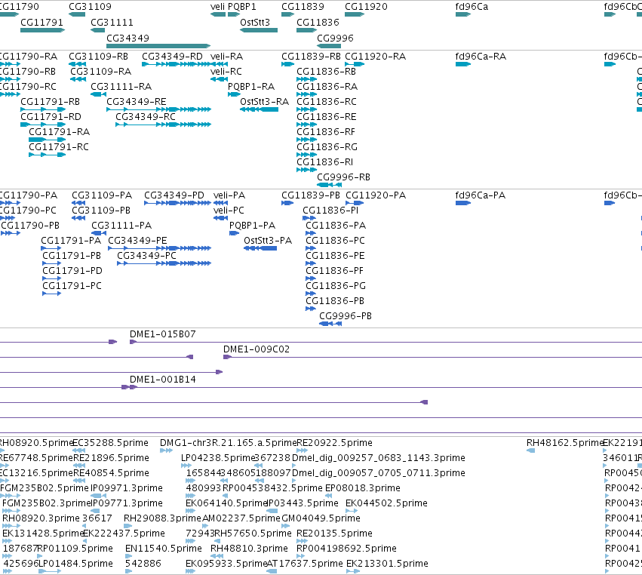Open the CG11836 gene label

click(x=318, y=23)
